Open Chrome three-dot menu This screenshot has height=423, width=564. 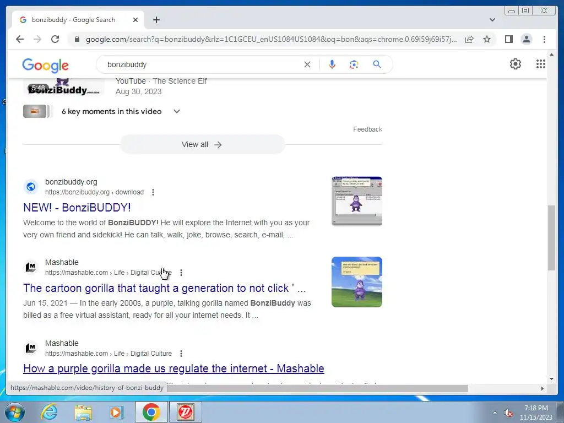coord(544,39)
